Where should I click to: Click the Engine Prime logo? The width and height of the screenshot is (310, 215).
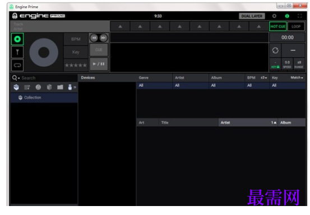point(39,16)
